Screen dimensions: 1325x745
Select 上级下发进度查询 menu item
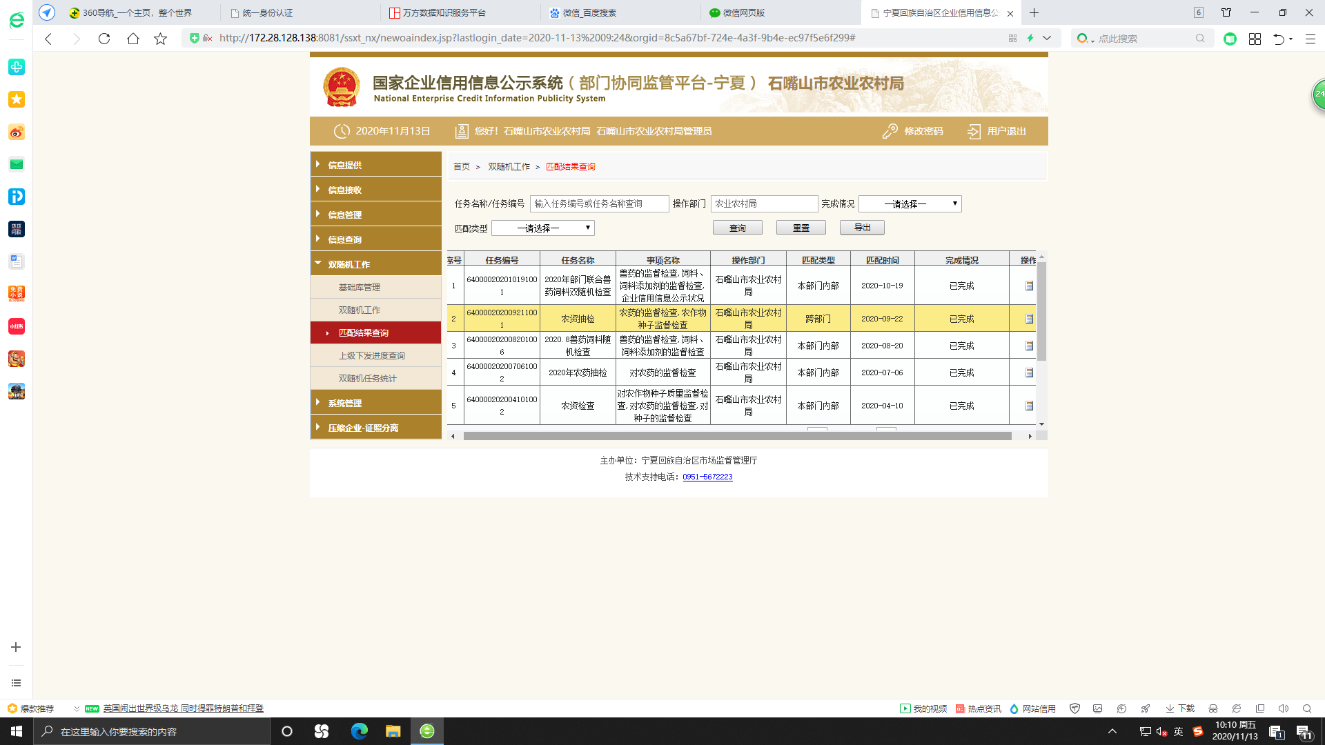click(x=372, y=355)
